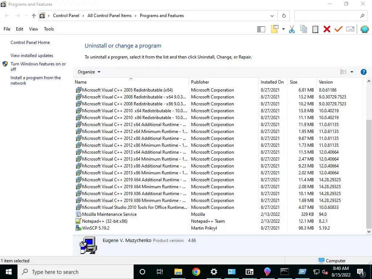The width and height of the screenshot is (372, 279).
Task: Click the search magnifier icon in search box
Action: coord(362,16)
